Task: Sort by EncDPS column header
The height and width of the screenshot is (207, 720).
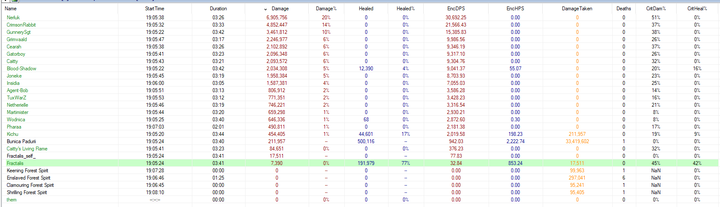Action: coord(456,9)
